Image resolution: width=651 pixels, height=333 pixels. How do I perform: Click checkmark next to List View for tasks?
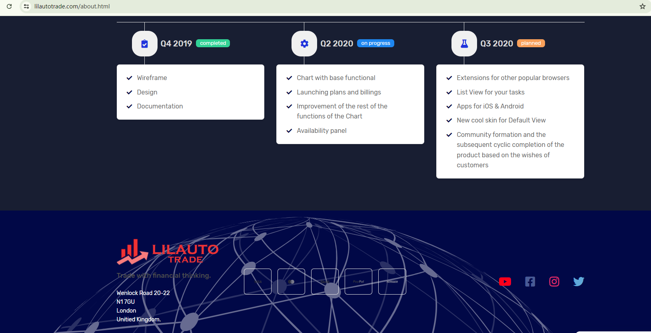click(449, 92)
